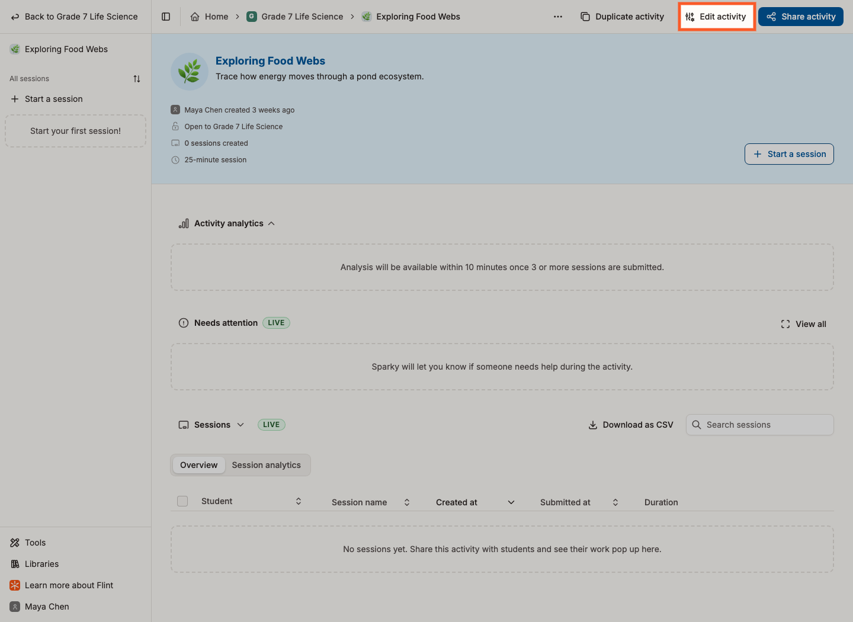Click the Back to Grade 7 arrow icon

(15, 17)
